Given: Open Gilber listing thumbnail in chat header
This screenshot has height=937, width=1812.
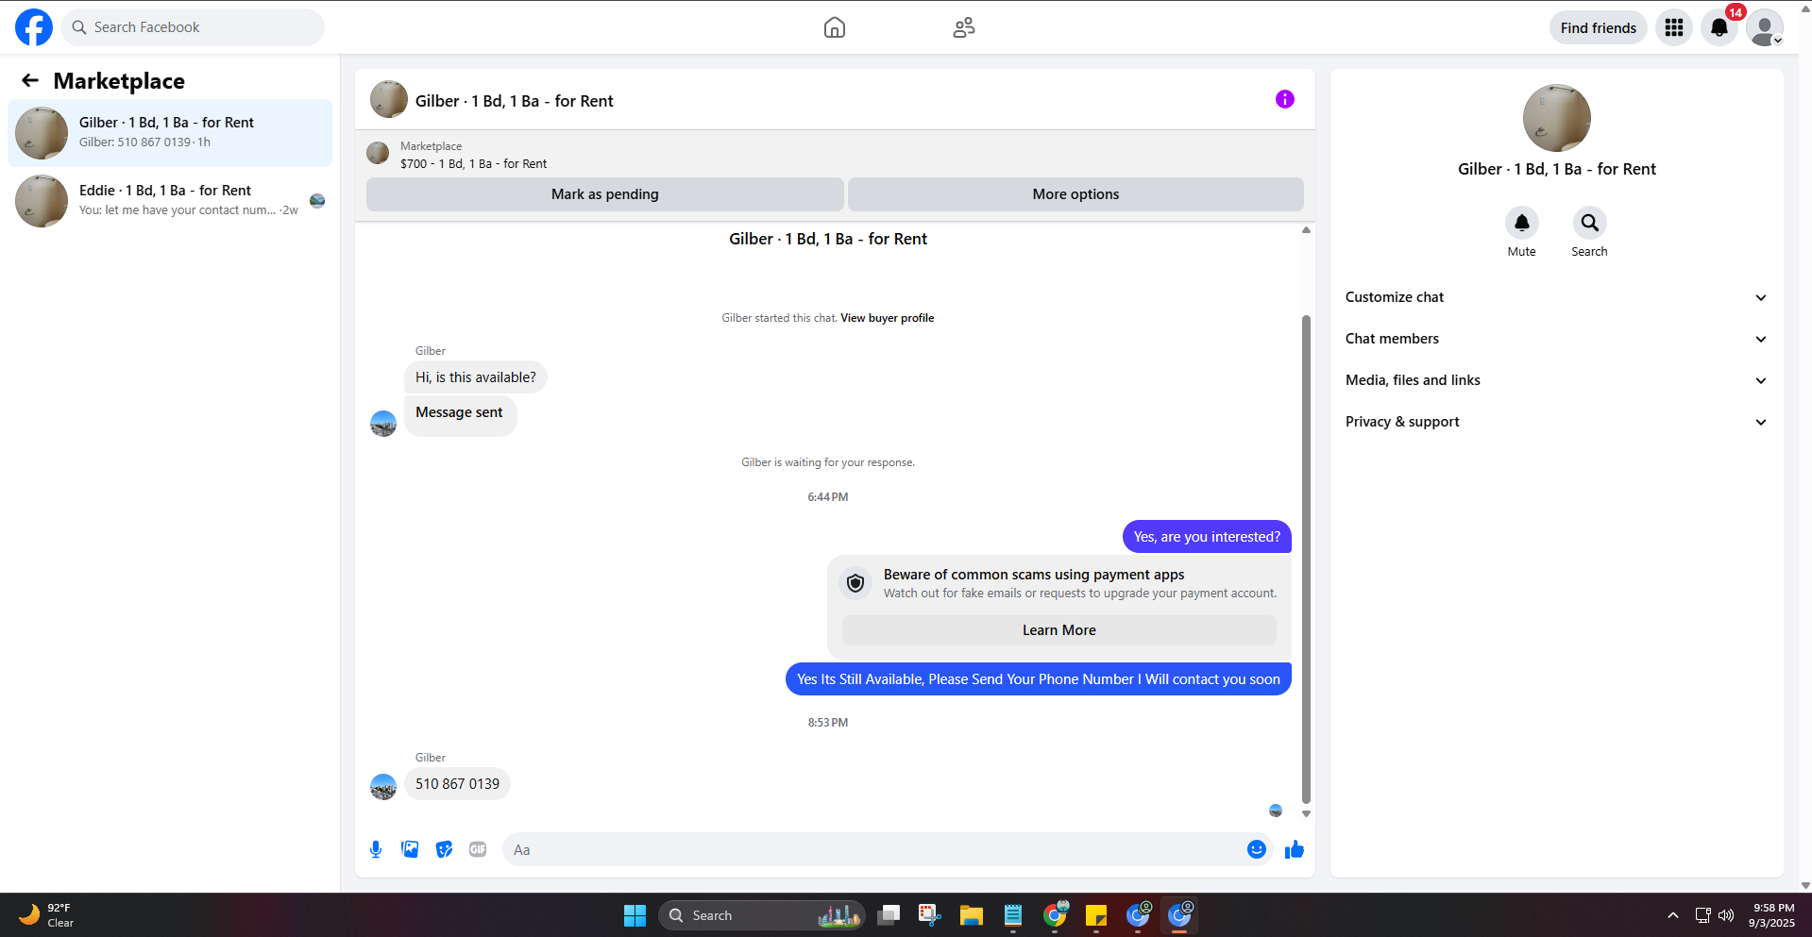Looking at the screenshot, I should coord(389,99).
